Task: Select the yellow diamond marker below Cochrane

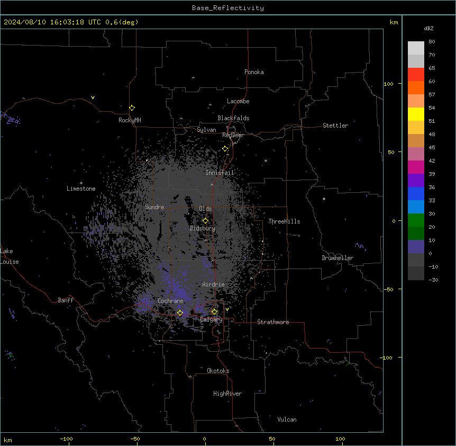Action: 180,313
